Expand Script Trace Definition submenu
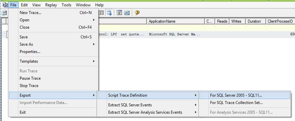This screenshot has width=295, height=121. point(148,95)
